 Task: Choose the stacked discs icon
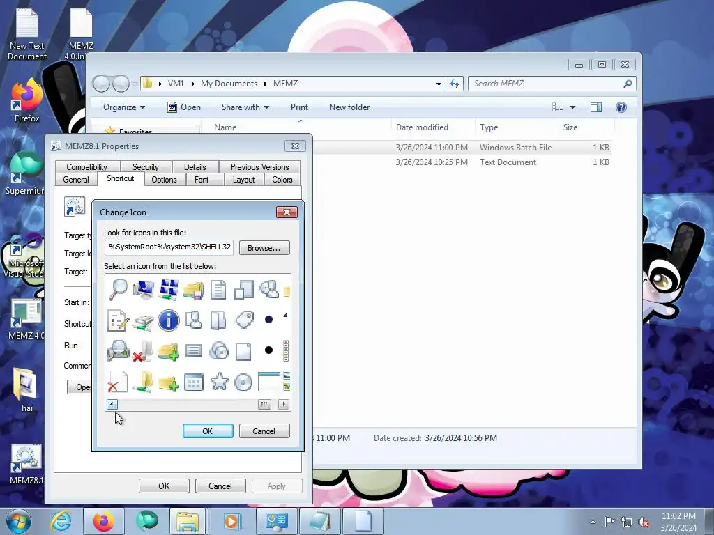pyautogui.click(x=219, y=351)
